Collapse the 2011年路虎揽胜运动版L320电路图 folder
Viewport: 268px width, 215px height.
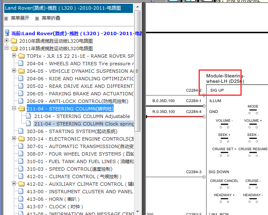(7, 48)
